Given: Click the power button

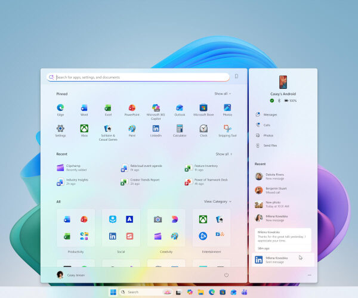Looking at the screenshot, I should (x=226, y=275).
